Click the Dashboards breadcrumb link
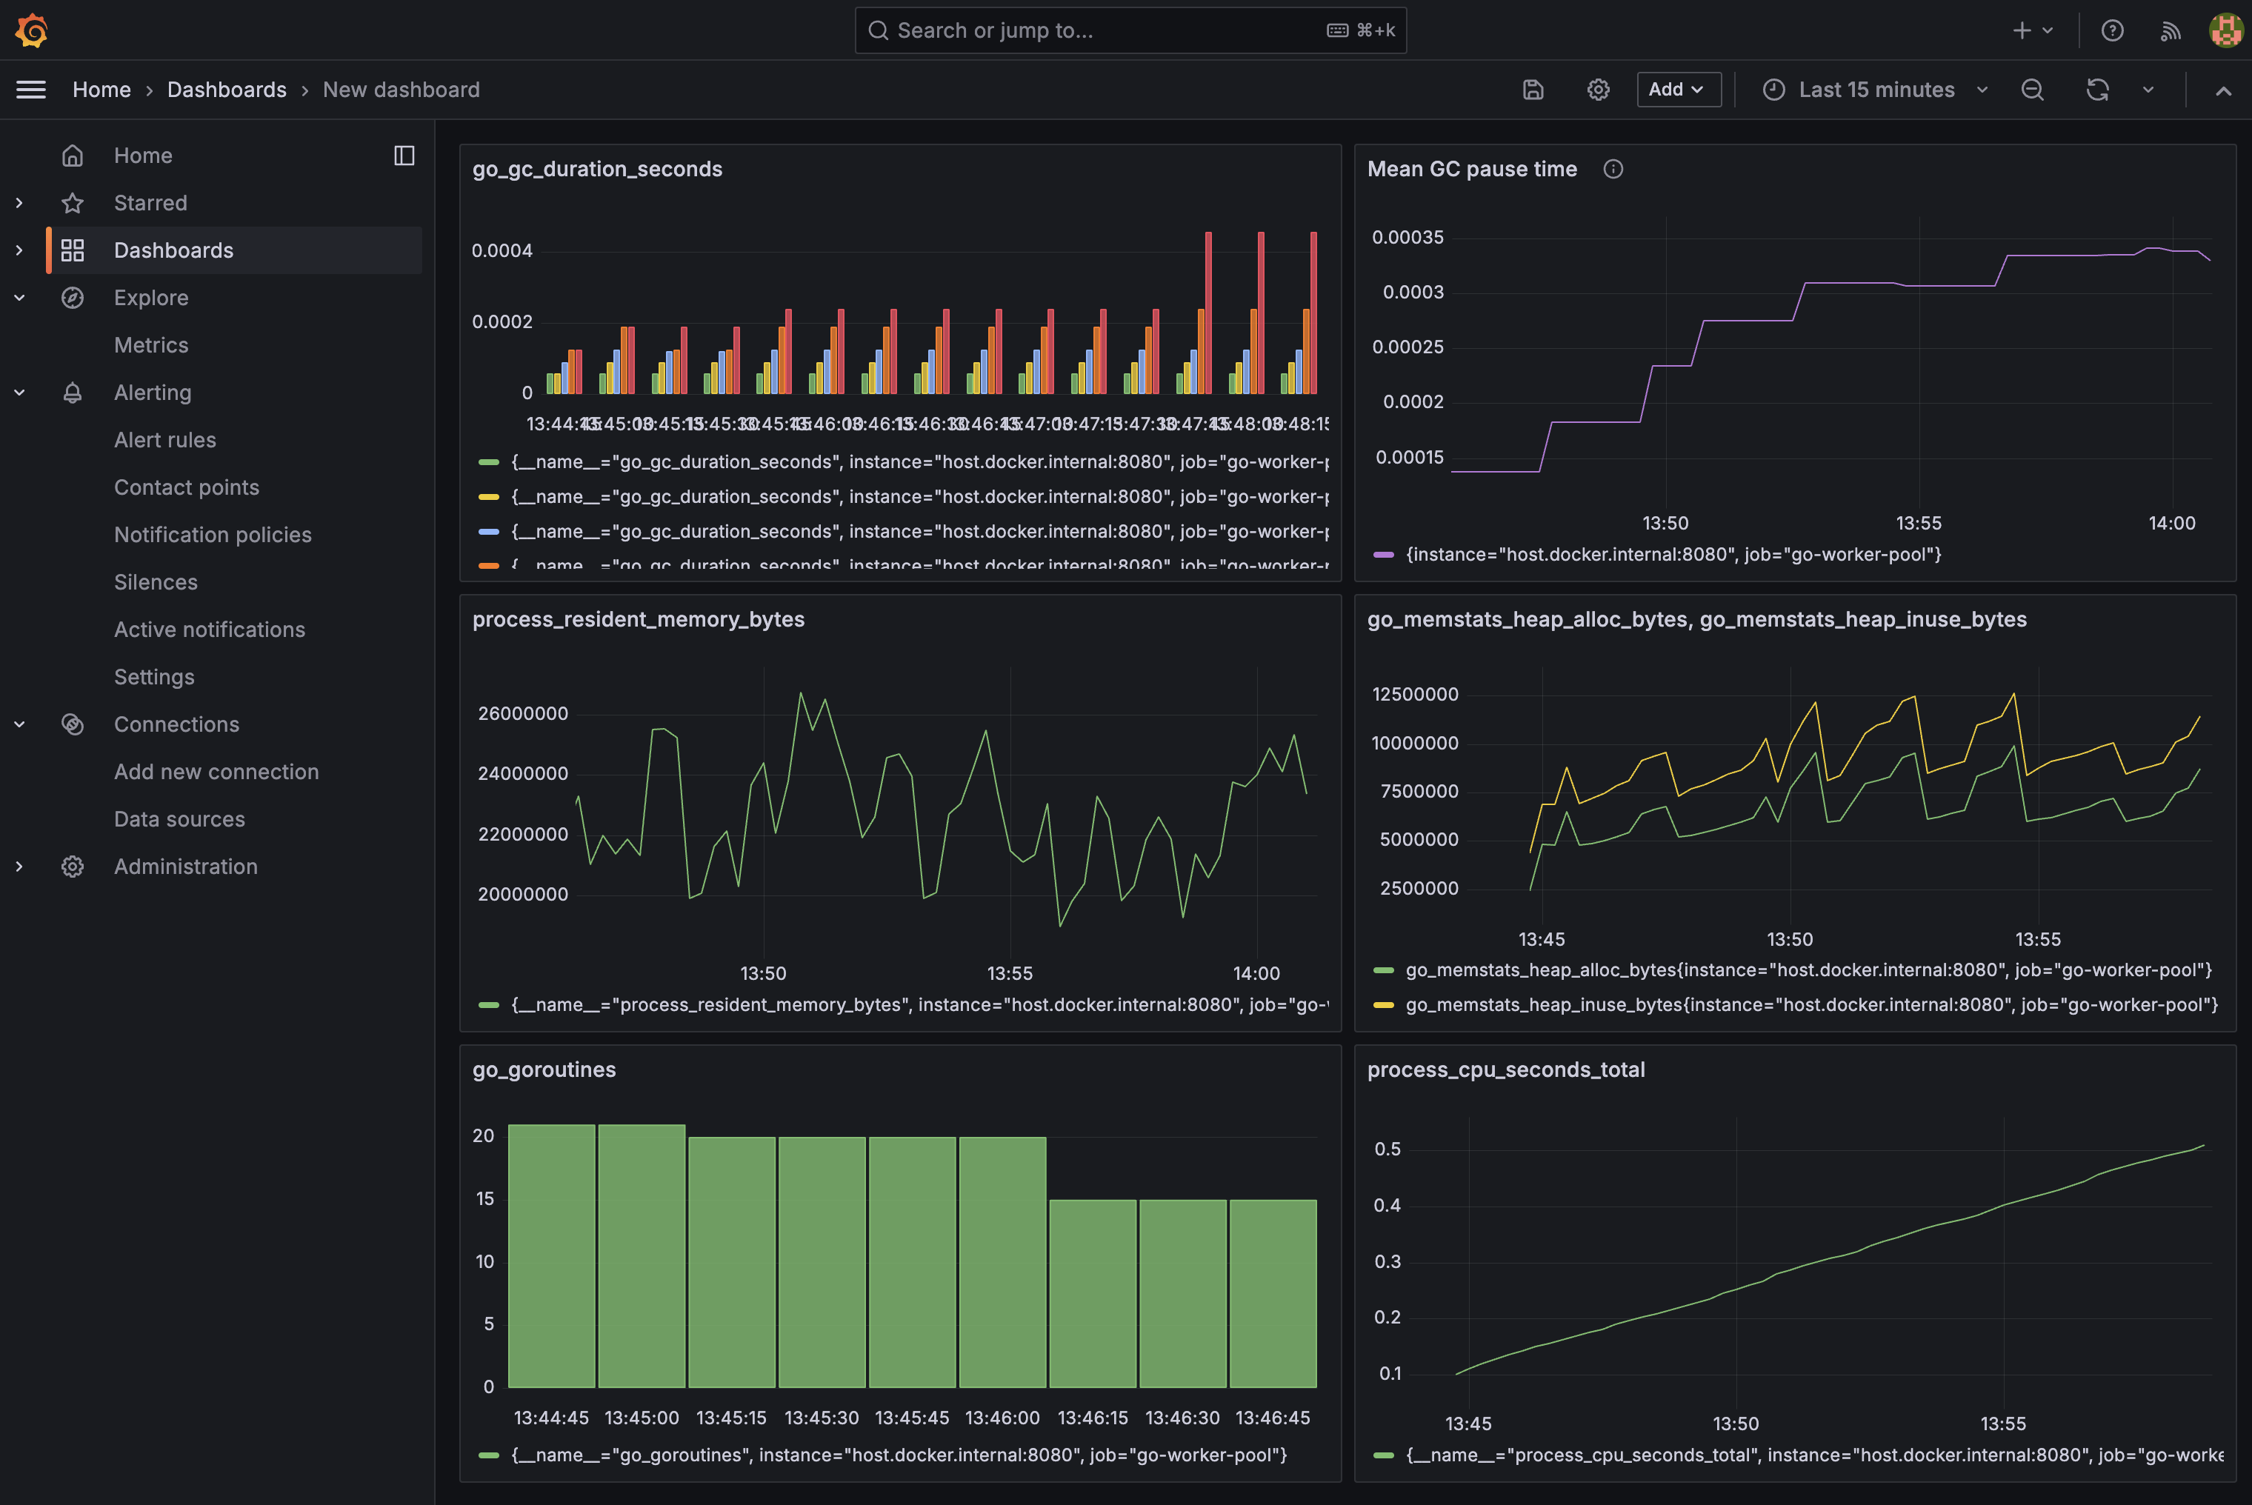This screenshot has width=2252, height=1505. tap(227, 90)
